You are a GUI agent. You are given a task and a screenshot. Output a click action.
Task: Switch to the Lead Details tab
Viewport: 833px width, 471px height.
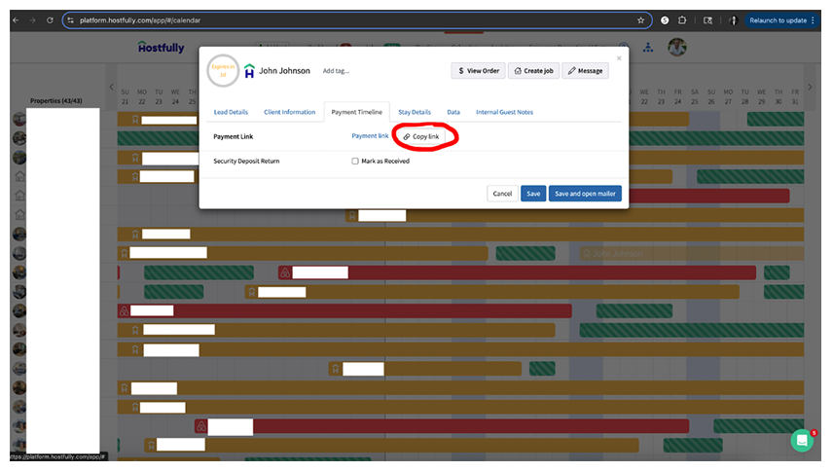[231, 112]
